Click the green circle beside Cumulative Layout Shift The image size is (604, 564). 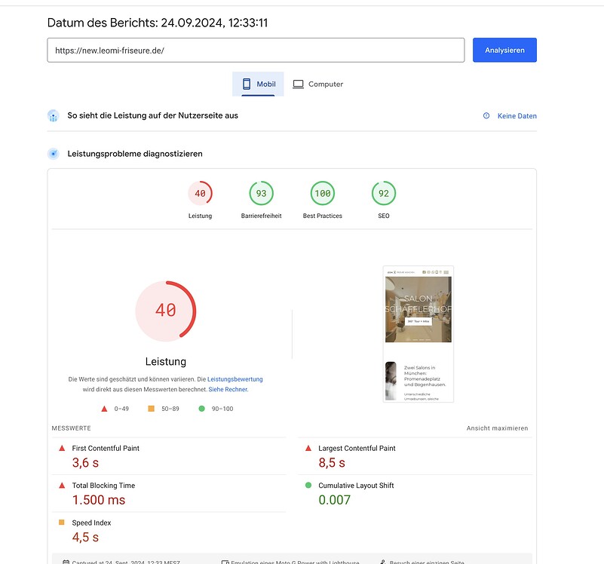click(x=308, y=486)
